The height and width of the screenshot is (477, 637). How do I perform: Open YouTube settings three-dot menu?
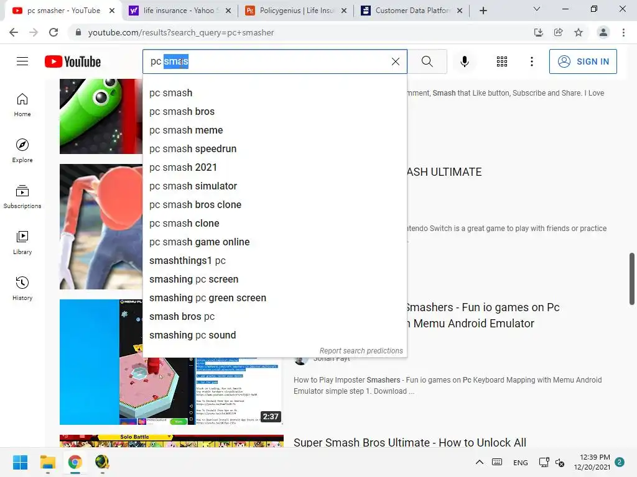[531, 61]
